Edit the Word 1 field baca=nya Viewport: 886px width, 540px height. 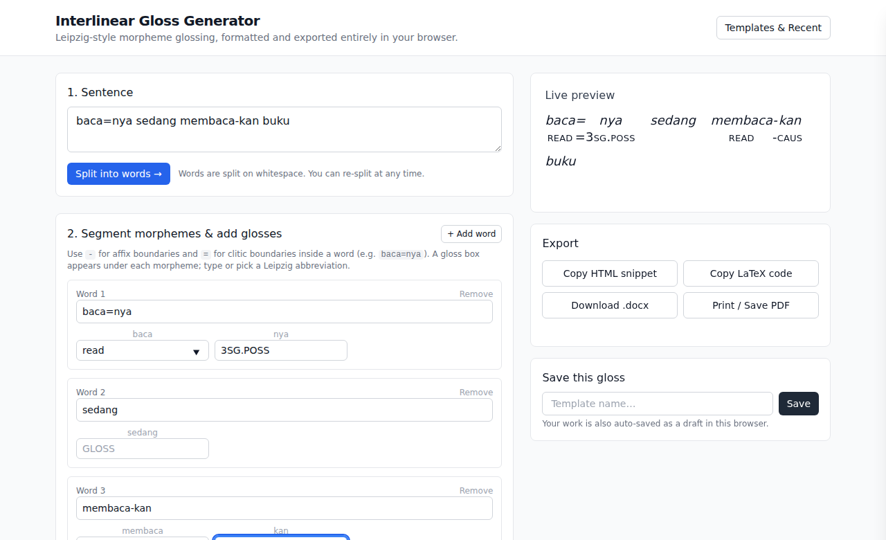(x=284, y=312)
